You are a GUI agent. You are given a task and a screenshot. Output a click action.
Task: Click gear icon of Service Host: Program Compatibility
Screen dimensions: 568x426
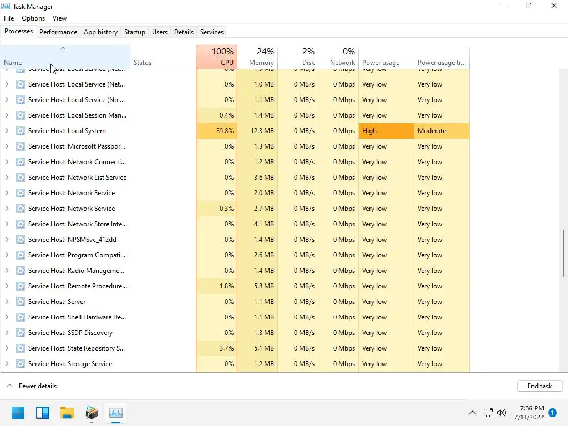point(21,255)
